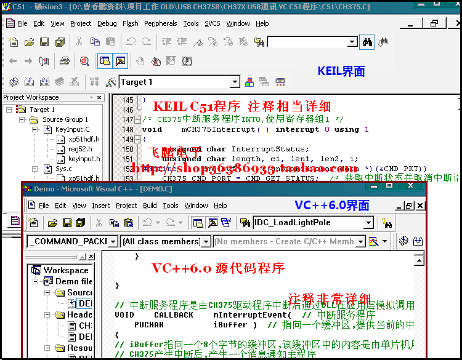Click Manage Components colored blocks icon

(x=249, y=82)
